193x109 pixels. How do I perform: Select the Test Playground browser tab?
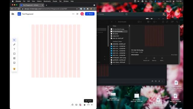click(32, 5)
